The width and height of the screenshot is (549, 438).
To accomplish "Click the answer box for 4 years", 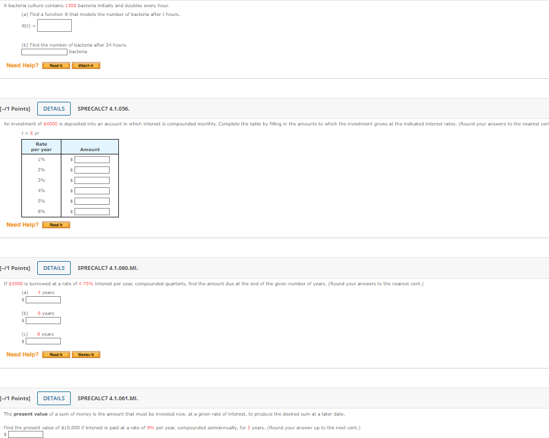I will pyautogui.click(x=43, y=299).
